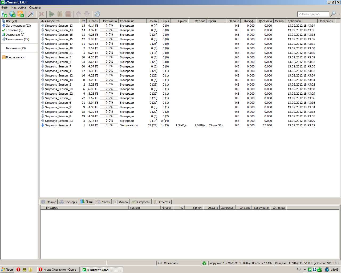
Task: Click 'Загрузка' download speed status entry
Action: [240, 263]
